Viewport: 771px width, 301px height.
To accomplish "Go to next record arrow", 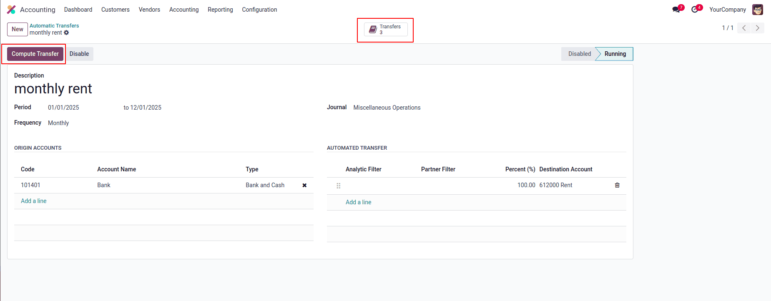I will [758, 28].
